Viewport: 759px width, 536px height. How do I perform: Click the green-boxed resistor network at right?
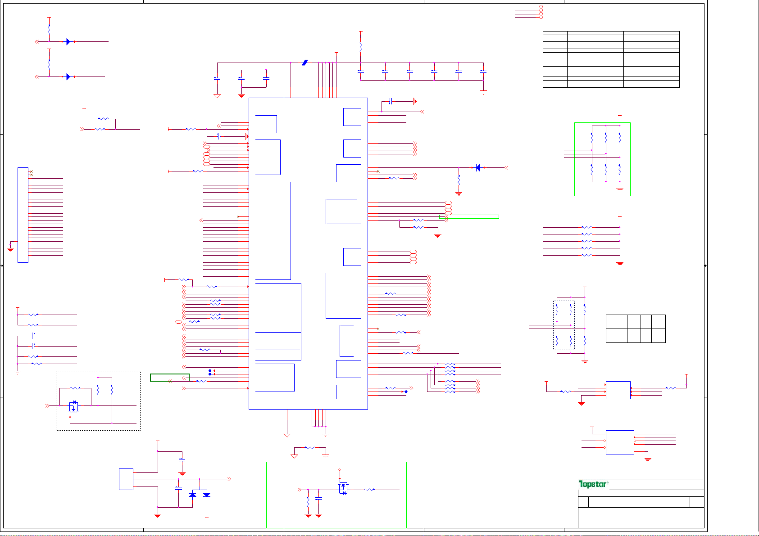tap(602, 159)
